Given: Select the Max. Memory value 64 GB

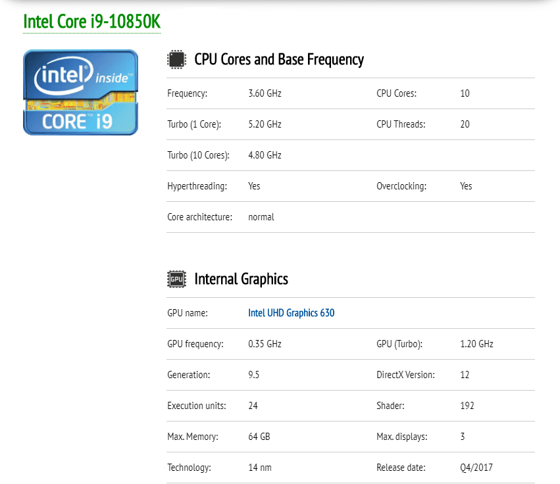Looking at the screenshot, I should click(x=259, y=437).
